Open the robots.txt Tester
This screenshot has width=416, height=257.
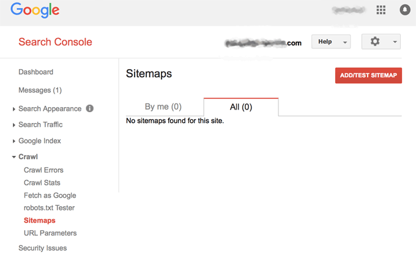click(x=49, y=207)
